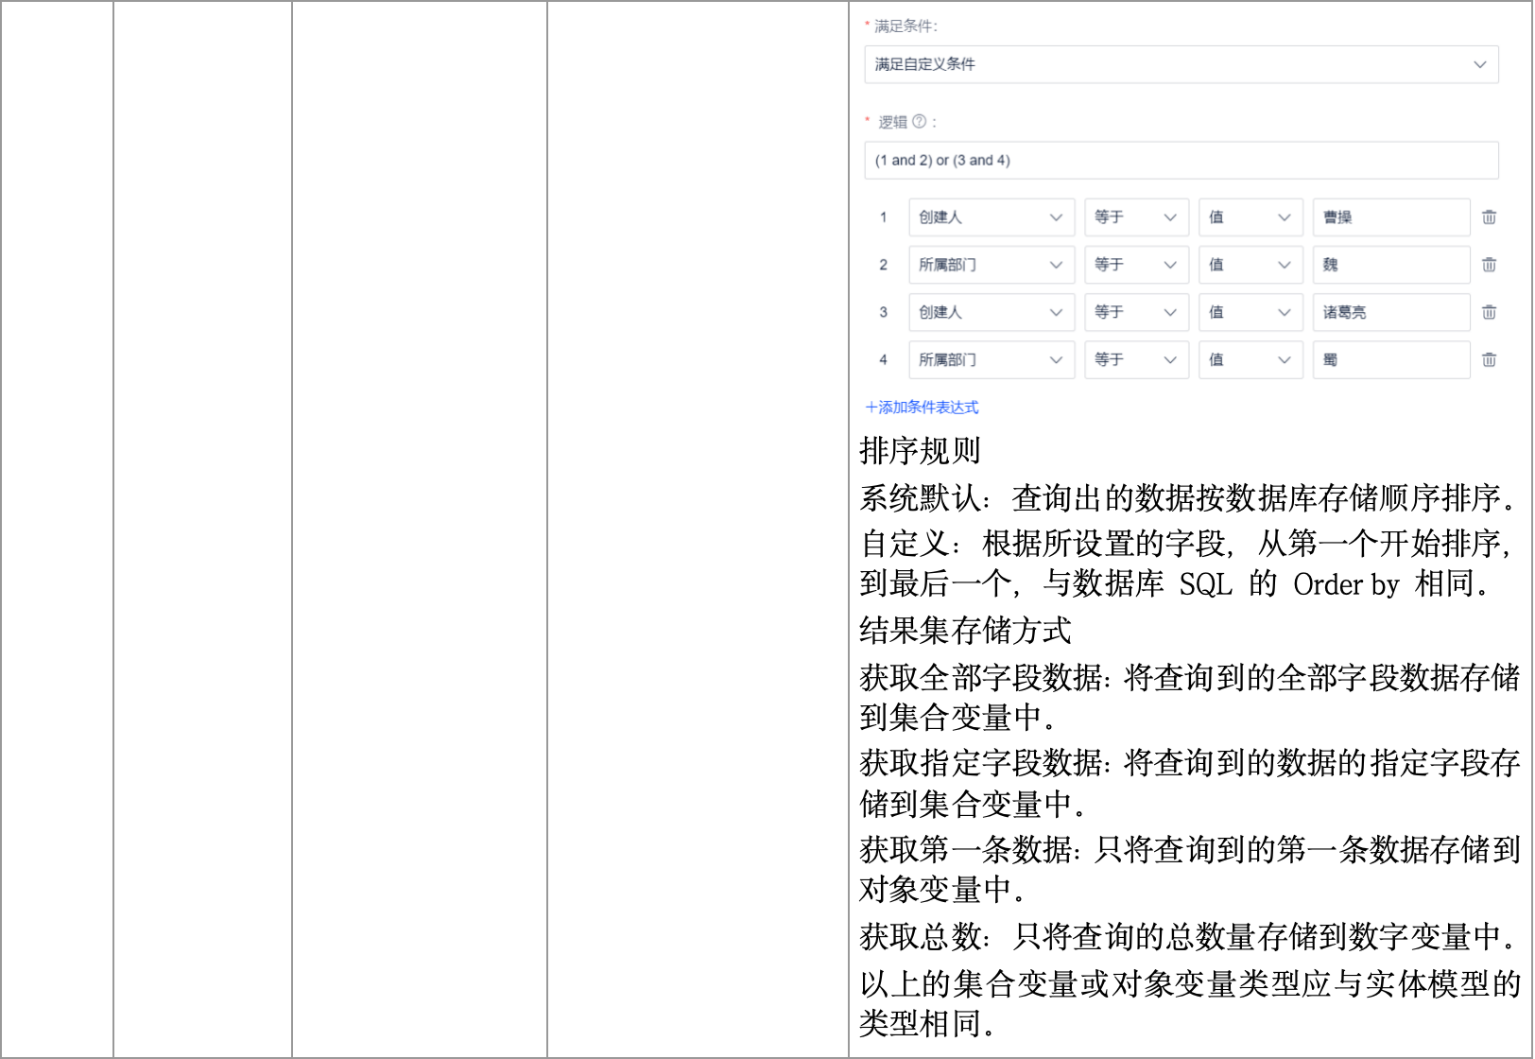
Task: Open row 2 所属部门 field dropdown
Action: 992,265
